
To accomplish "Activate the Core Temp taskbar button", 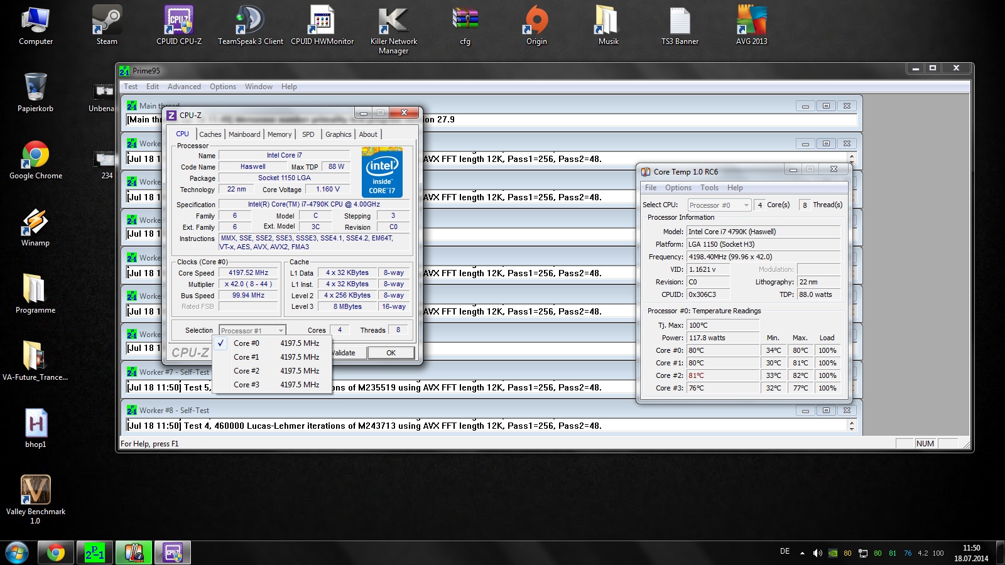I will [x=134, y=552].
